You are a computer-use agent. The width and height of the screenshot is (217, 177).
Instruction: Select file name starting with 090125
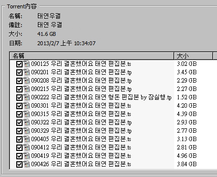click(x=81, y=64)
